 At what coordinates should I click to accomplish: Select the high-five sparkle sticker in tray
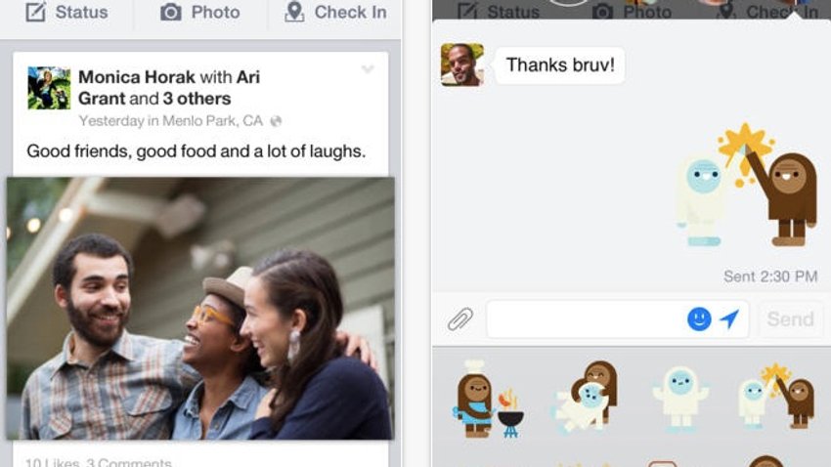[x=776, y=396]
